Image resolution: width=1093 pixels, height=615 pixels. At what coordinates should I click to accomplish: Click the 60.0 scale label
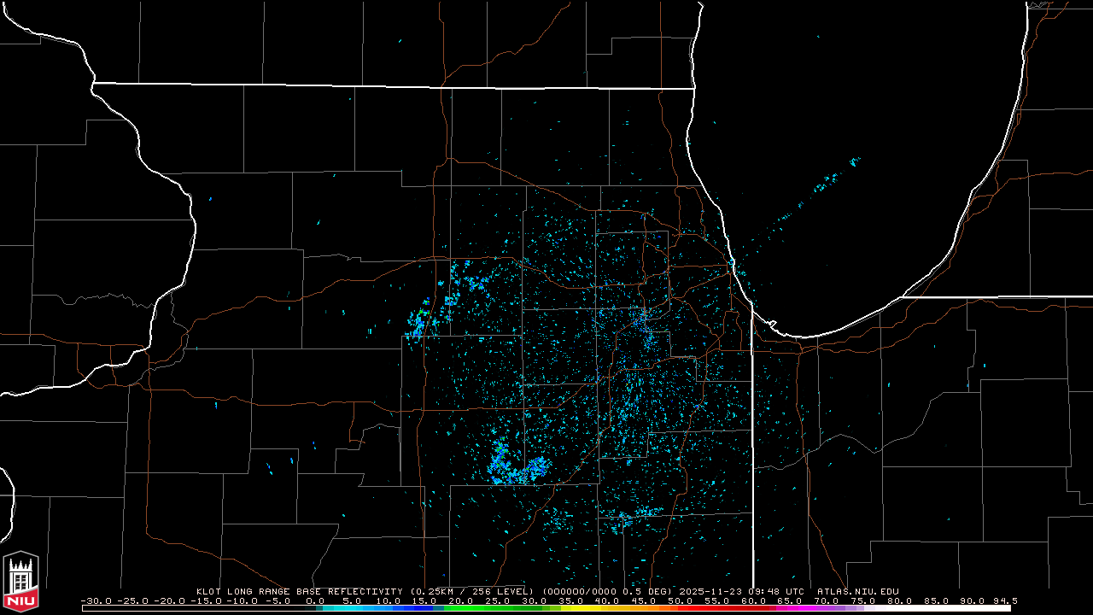[x=754, y=601]
